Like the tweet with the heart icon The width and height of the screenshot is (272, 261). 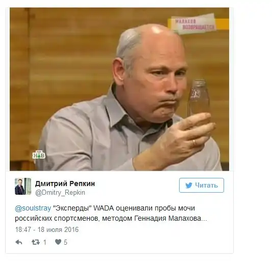[x=58, y=242]
